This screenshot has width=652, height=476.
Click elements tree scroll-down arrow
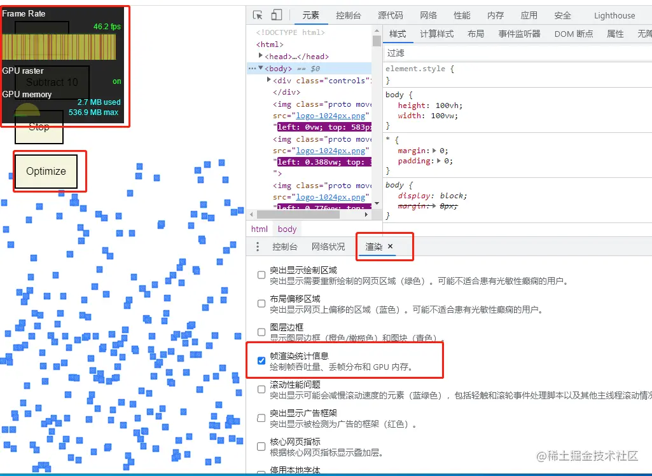[377, 203]
